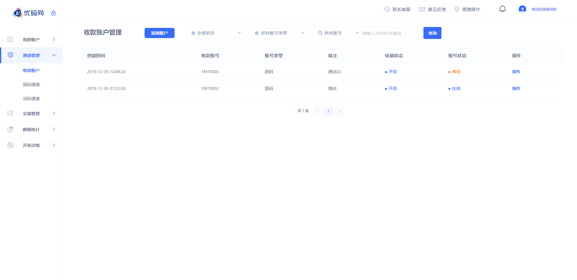Click the notification bell icon
Image resolution: width=577 pixels, height=280 pixels.
pyautogui.click(x=502, y=9)
